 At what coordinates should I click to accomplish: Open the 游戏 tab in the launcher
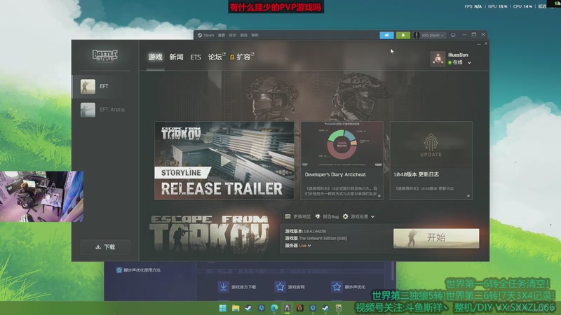coord(155,57)
